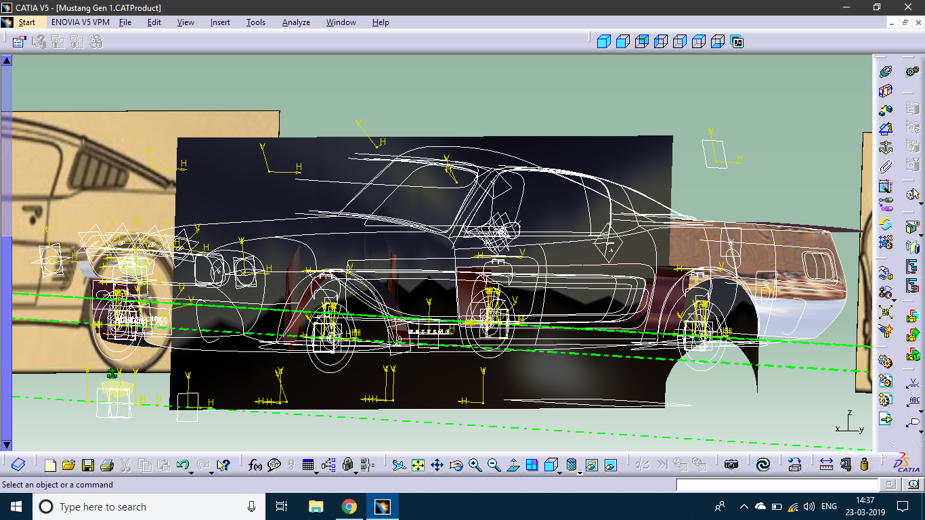
Task: Click the Zoom In magnifier
Action: point(475,465)
